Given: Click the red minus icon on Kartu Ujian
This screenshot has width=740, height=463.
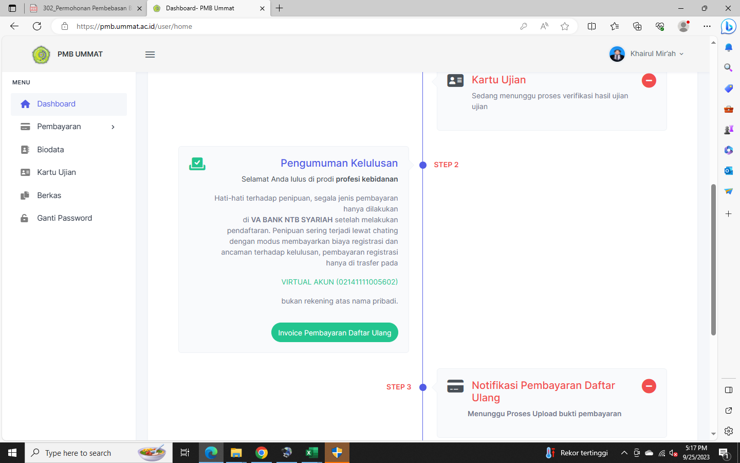Looking at the screenshot, I should 649,81.
